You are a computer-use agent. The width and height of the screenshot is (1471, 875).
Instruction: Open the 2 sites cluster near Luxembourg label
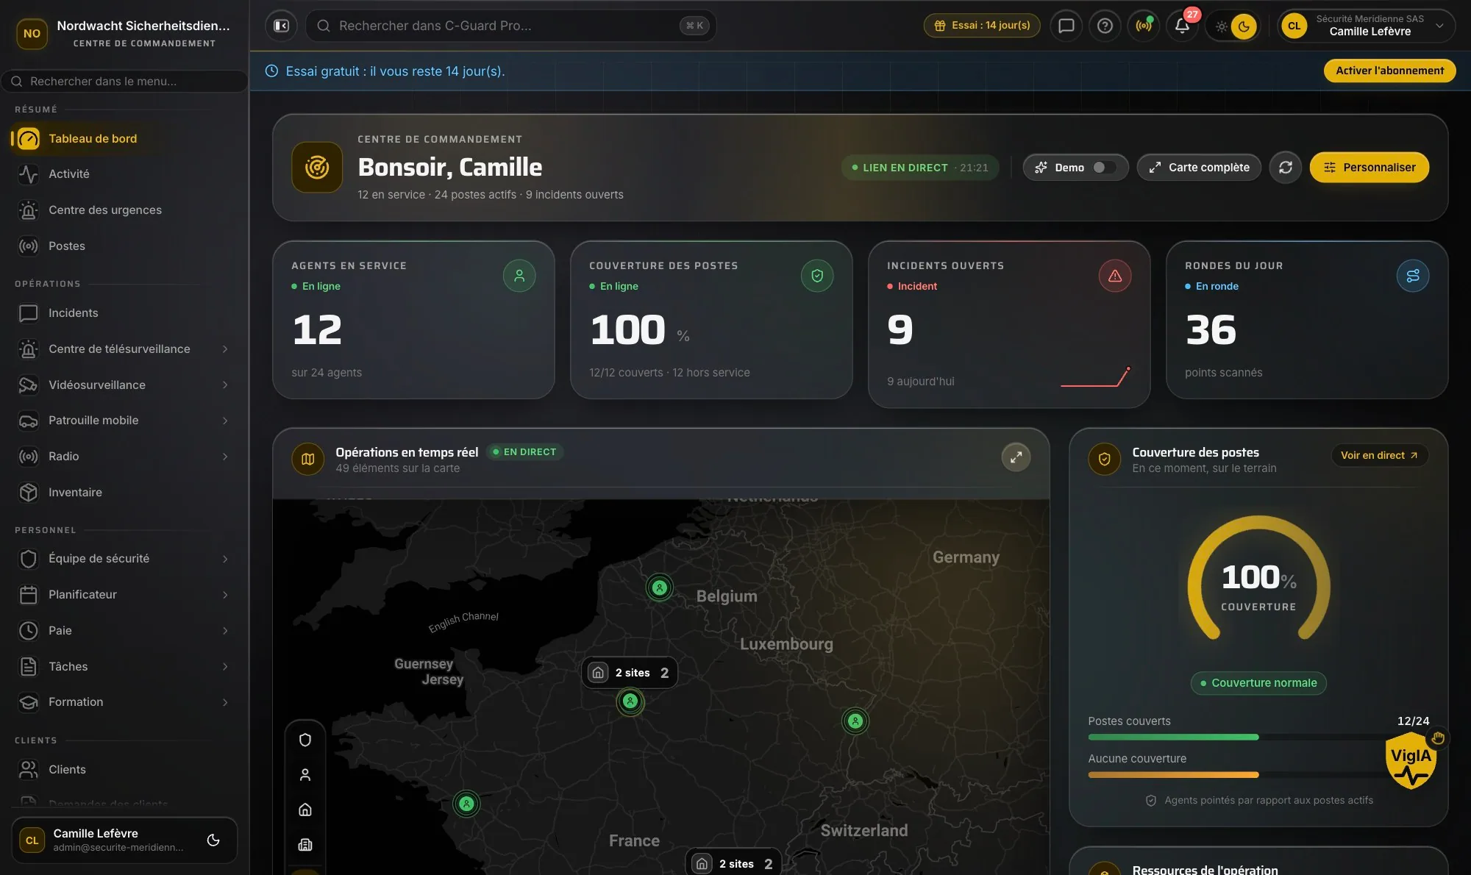pyautogui.click(x=630, y=673)
